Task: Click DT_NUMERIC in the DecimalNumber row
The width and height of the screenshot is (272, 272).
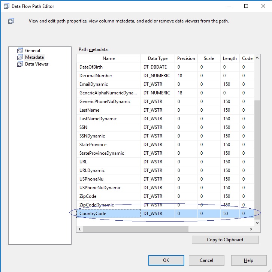Action: click(158, 76)
